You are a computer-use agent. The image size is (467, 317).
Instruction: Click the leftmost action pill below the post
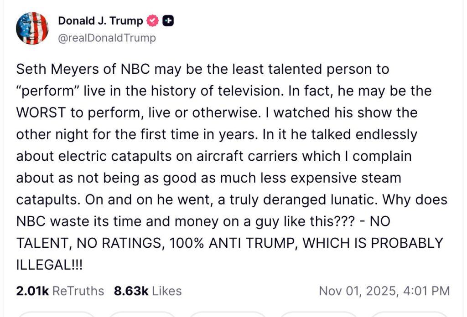[x=57, y=314]
